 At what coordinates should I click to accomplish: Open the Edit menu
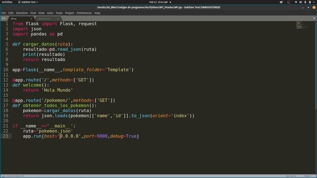click(11, 13)
